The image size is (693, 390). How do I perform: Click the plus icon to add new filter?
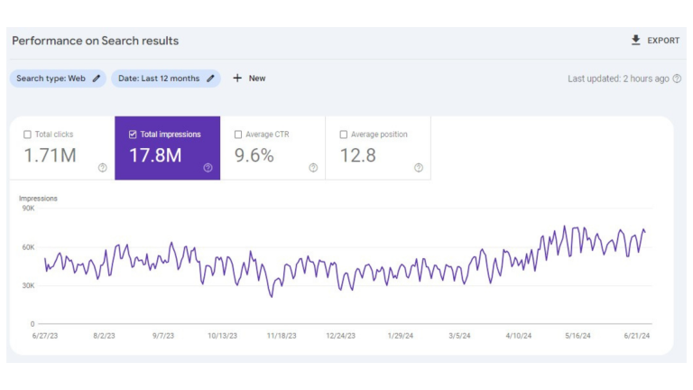click(x=237, y=79)
